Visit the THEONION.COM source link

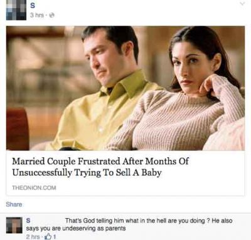click(35, 188)
